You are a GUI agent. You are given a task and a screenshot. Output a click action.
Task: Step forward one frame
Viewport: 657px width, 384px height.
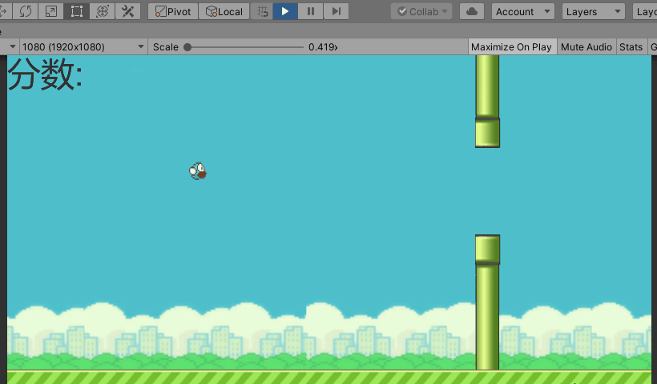coord(336,11)
